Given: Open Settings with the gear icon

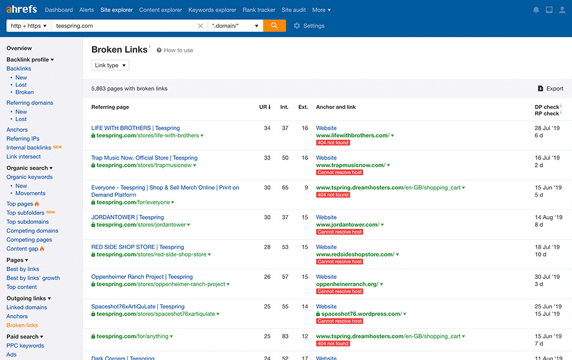Looking at the screenshot, I should tap(297, 26).
